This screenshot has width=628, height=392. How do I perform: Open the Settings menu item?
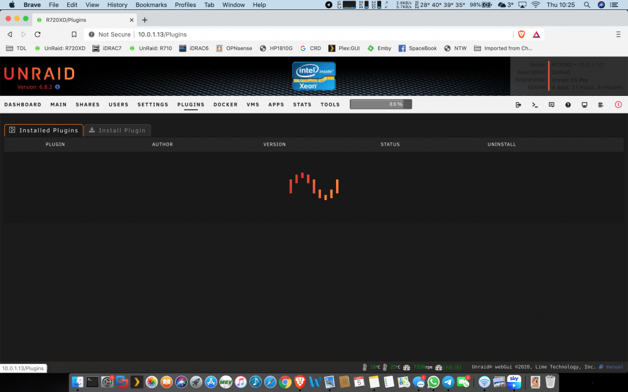tap(153, 104)
